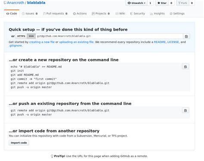Select the SSH clone URL option
204x161 pixels.
pyautogui.click(x=31, y=36)
